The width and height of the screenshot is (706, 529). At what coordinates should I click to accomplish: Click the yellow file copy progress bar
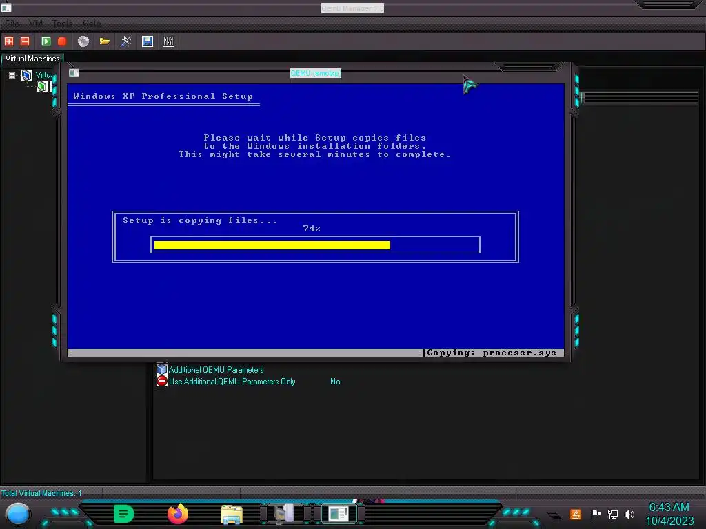(x=272, y=245)
